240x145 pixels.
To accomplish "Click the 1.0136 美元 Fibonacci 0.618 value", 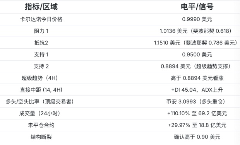I will pyautogui.click(x=196, y=31).
